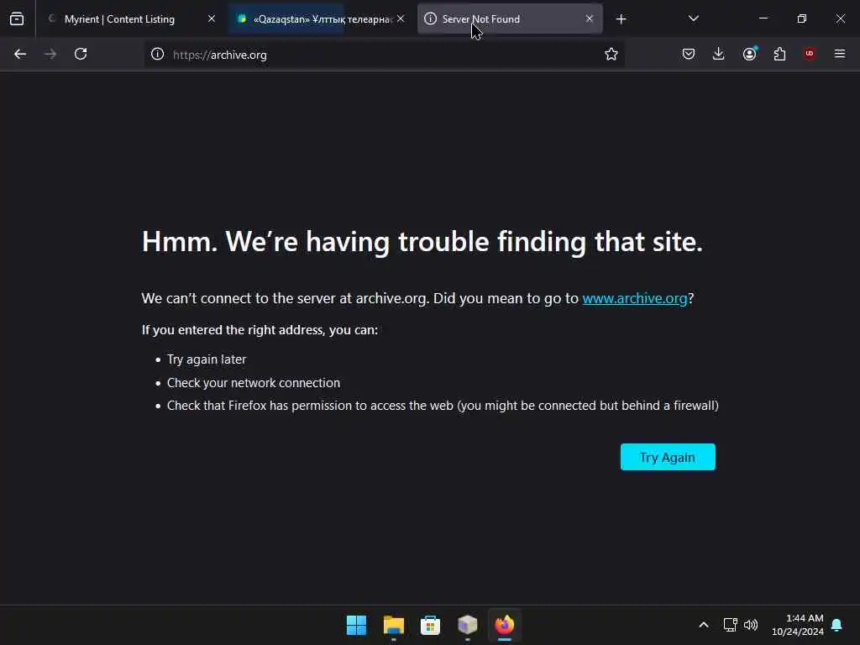
Task: Open the Extensions panel
Action: tap(779, 54)
